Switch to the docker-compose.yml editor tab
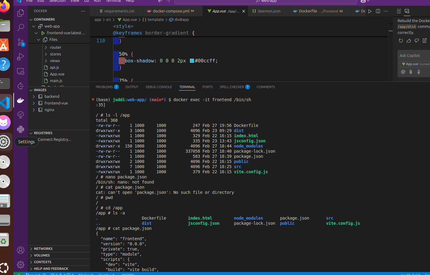The image size is (430, 275). (x=171, y=11)
